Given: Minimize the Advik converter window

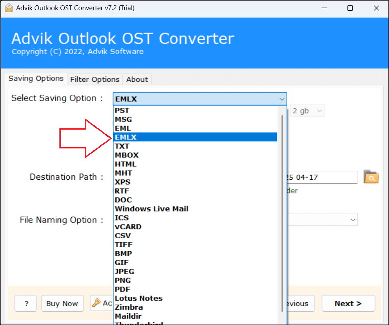Looking at the screenshot, I should pyautogui.click(x=324, y=8).
